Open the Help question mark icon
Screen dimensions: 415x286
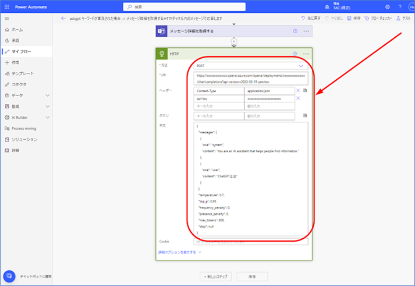point(400,7)
